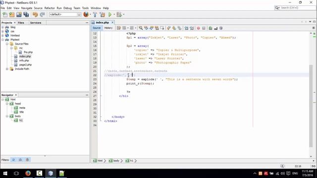Open Firefox from the Windows taskbar
The width and height of the screenshot is (317, 178).
(28, 174)
